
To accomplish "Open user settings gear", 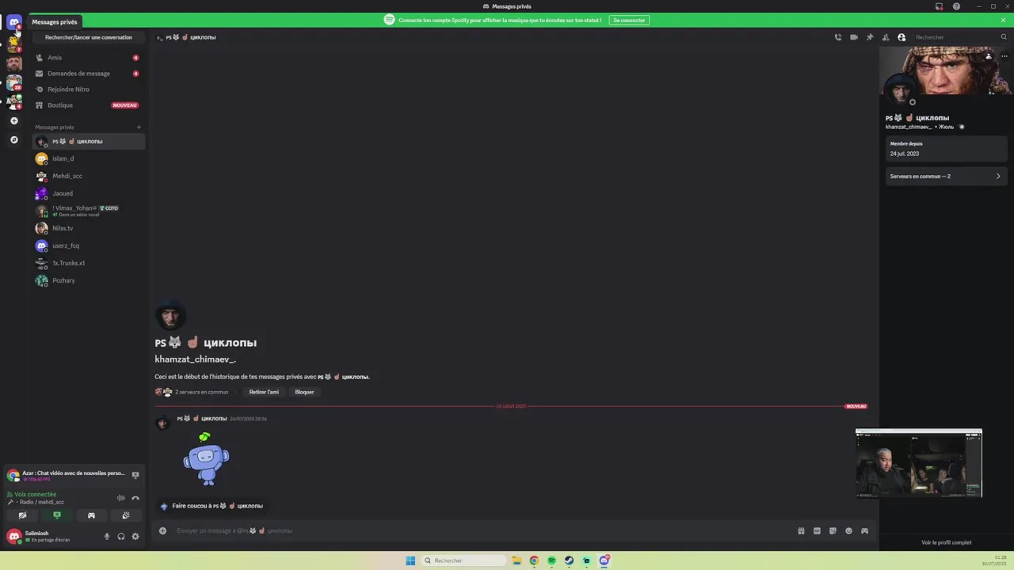I will tap(135, 537).
